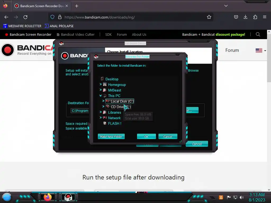Select MrBeast folder in tree
The width and height of the screenshot is (271, 203).
115,90
